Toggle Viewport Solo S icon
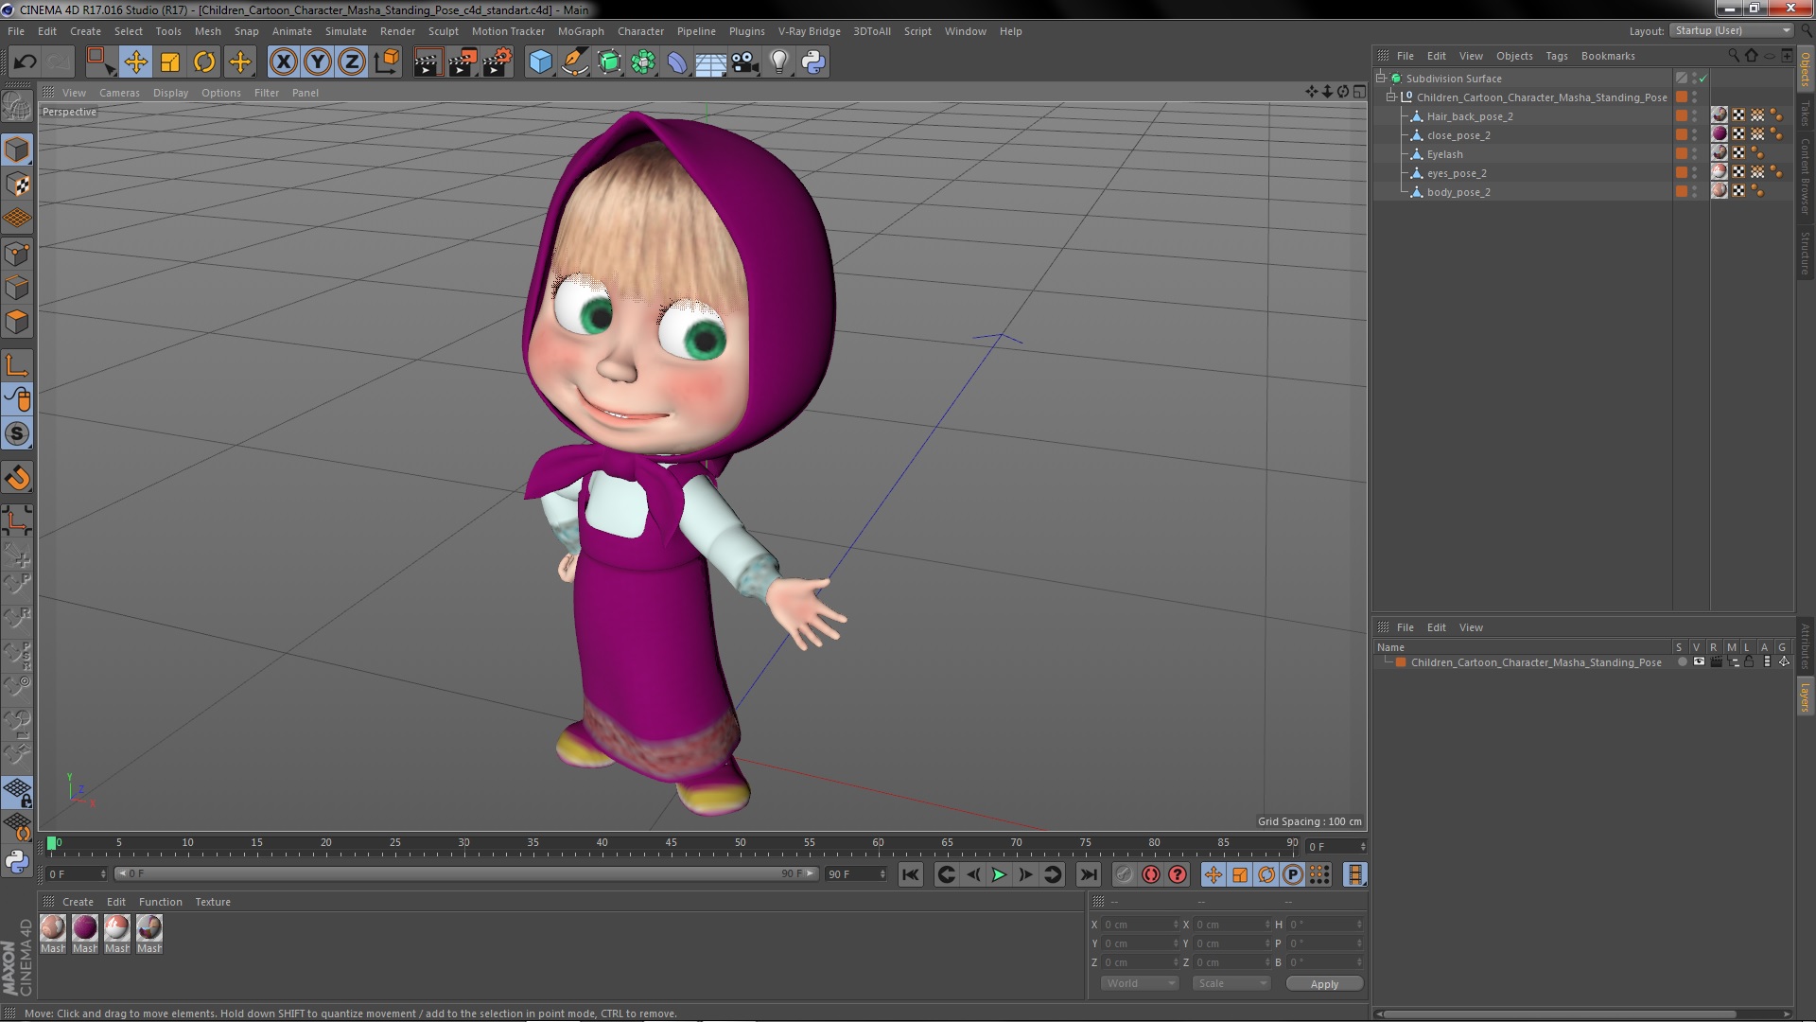Screen dimensions: 1816x1022 pos(17,434)
